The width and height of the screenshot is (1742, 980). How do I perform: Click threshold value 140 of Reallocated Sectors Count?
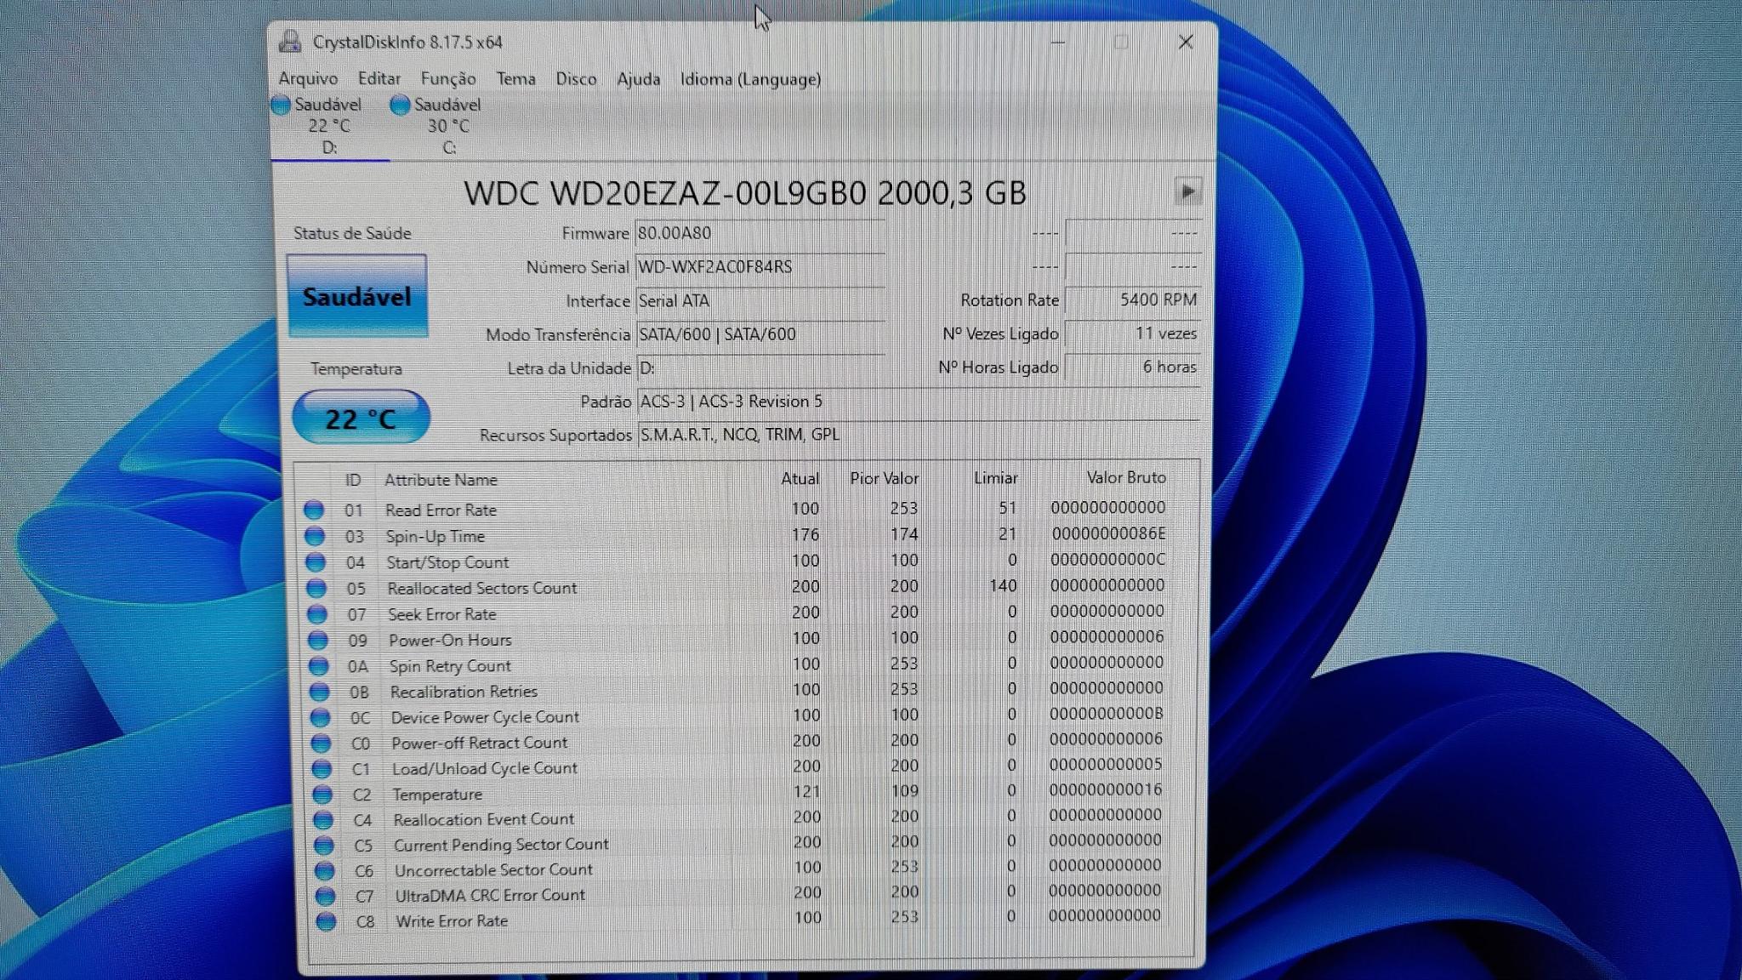pyautogui.click(x=1003, y=585)
